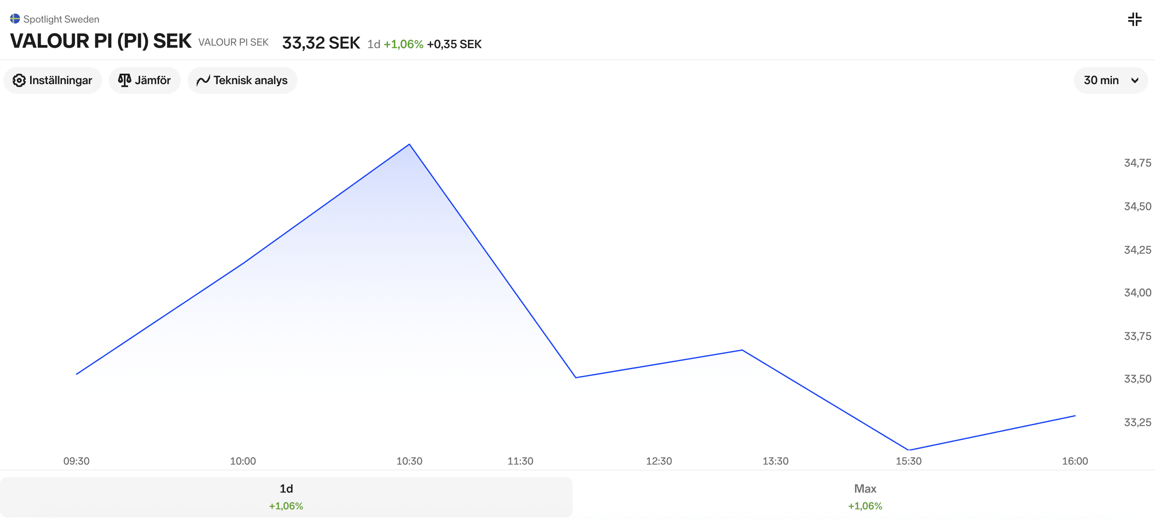1155x519 pixels.
Task: Click the VALOUR PI (PI) SEK title
Action: pyautogui.click(x=101, y=41)
